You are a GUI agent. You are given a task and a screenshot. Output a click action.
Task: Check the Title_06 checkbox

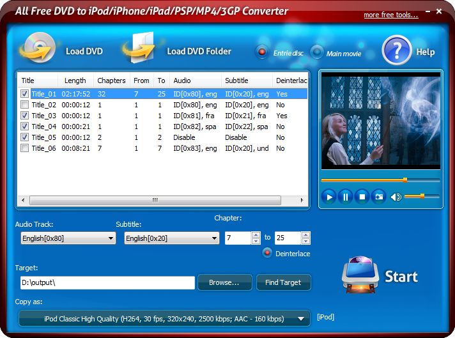[25, 148]
